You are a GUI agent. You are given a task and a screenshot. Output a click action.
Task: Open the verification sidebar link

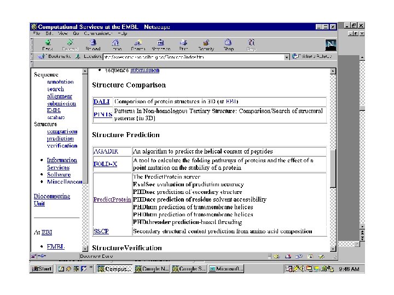62,145
